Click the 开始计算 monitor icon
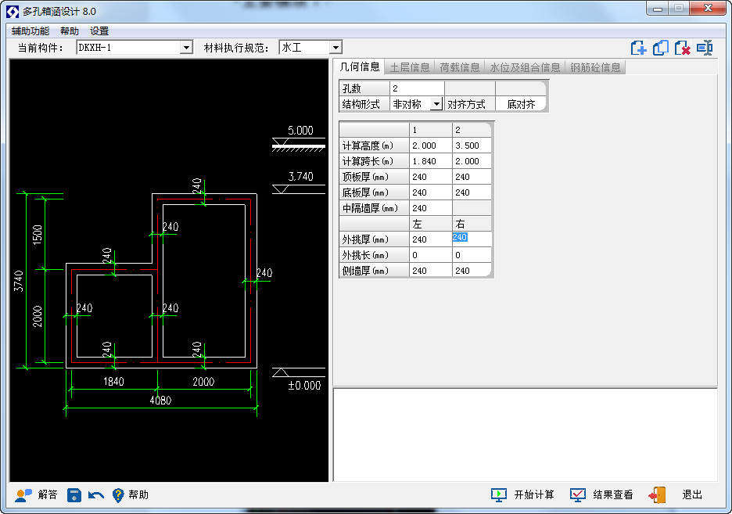This screenshot has width=732, height=514. pyautogui.click(x=499, y=495)
